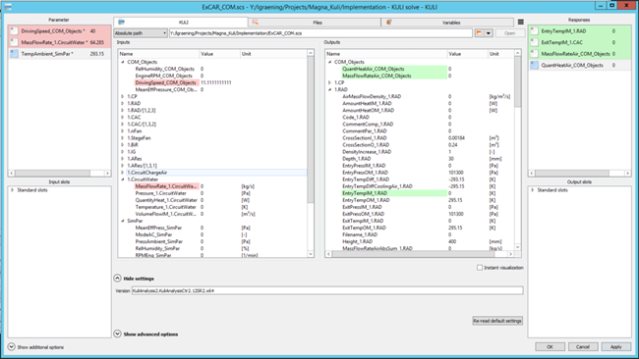Expand the 1.CircuitChargeAir tree node
Viewport: 639px width, 359px height.
(x=123, y=173)
